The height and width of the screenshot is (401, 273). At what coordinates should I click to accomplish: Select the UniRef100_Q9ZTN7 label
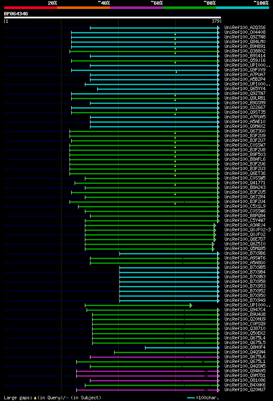[x=245, y=93]
